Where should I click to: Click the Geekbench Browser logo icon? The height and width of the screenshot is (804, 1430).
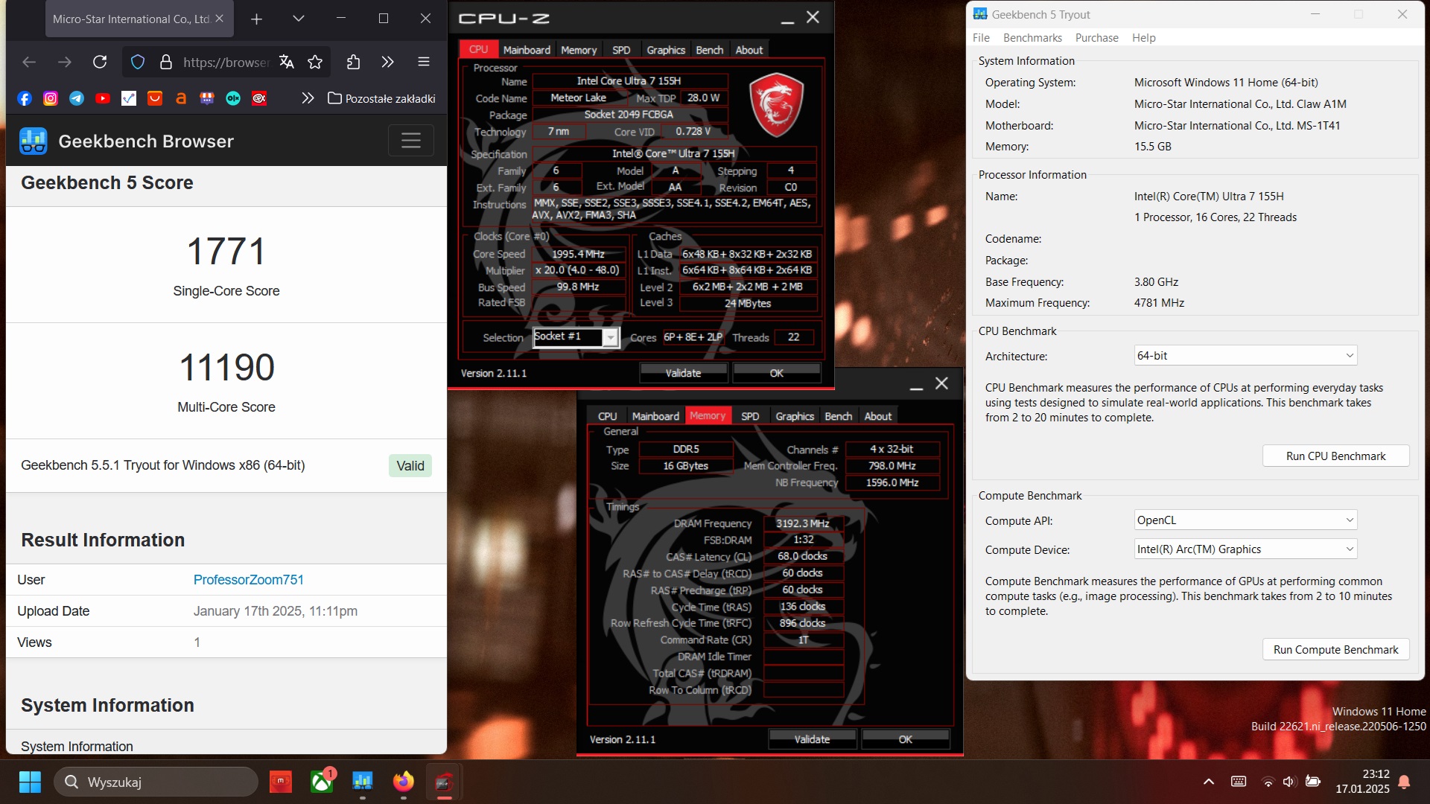tap(33, 141)
